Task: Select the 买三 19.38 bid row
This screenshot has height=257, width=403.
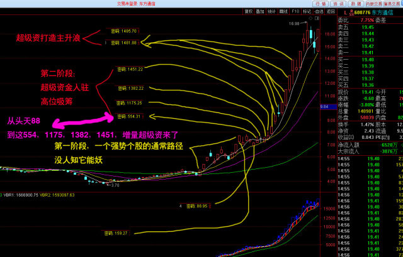Action: 370,72
